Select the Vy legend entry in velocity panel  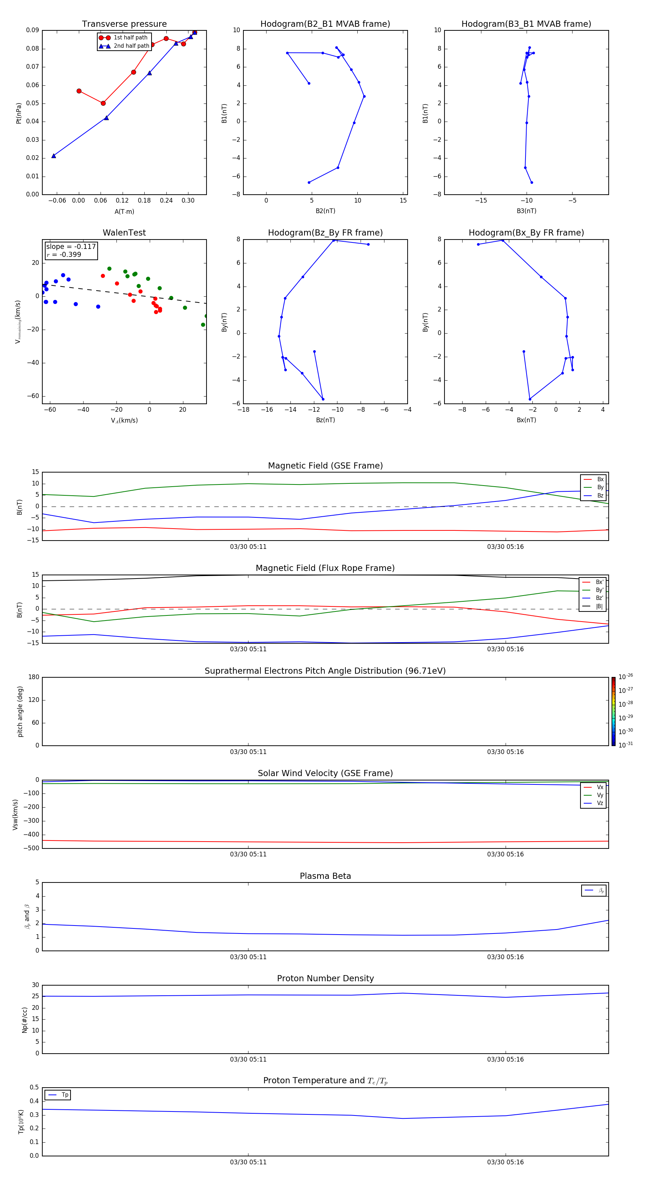click(x=593, y=795)
